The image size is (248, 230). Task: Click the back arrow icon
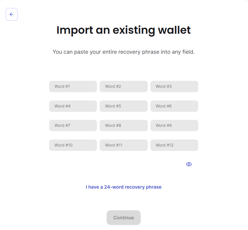[x=12, y=14]
